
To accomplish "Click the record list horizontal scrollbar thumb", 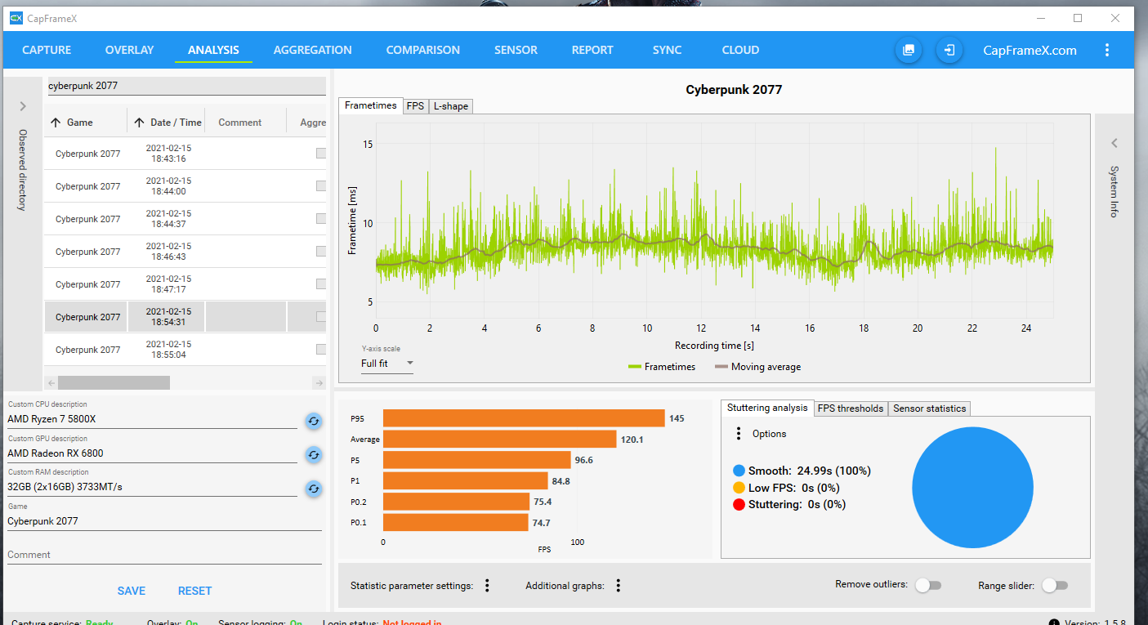I will (114, 382).
